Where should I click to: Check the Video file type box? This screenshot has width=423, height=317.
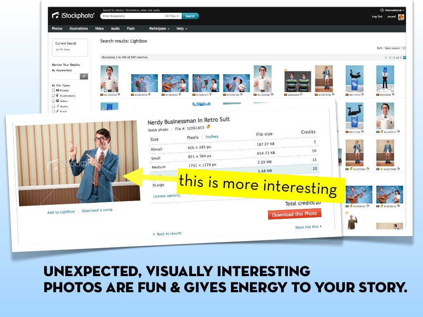pos(53,101)
